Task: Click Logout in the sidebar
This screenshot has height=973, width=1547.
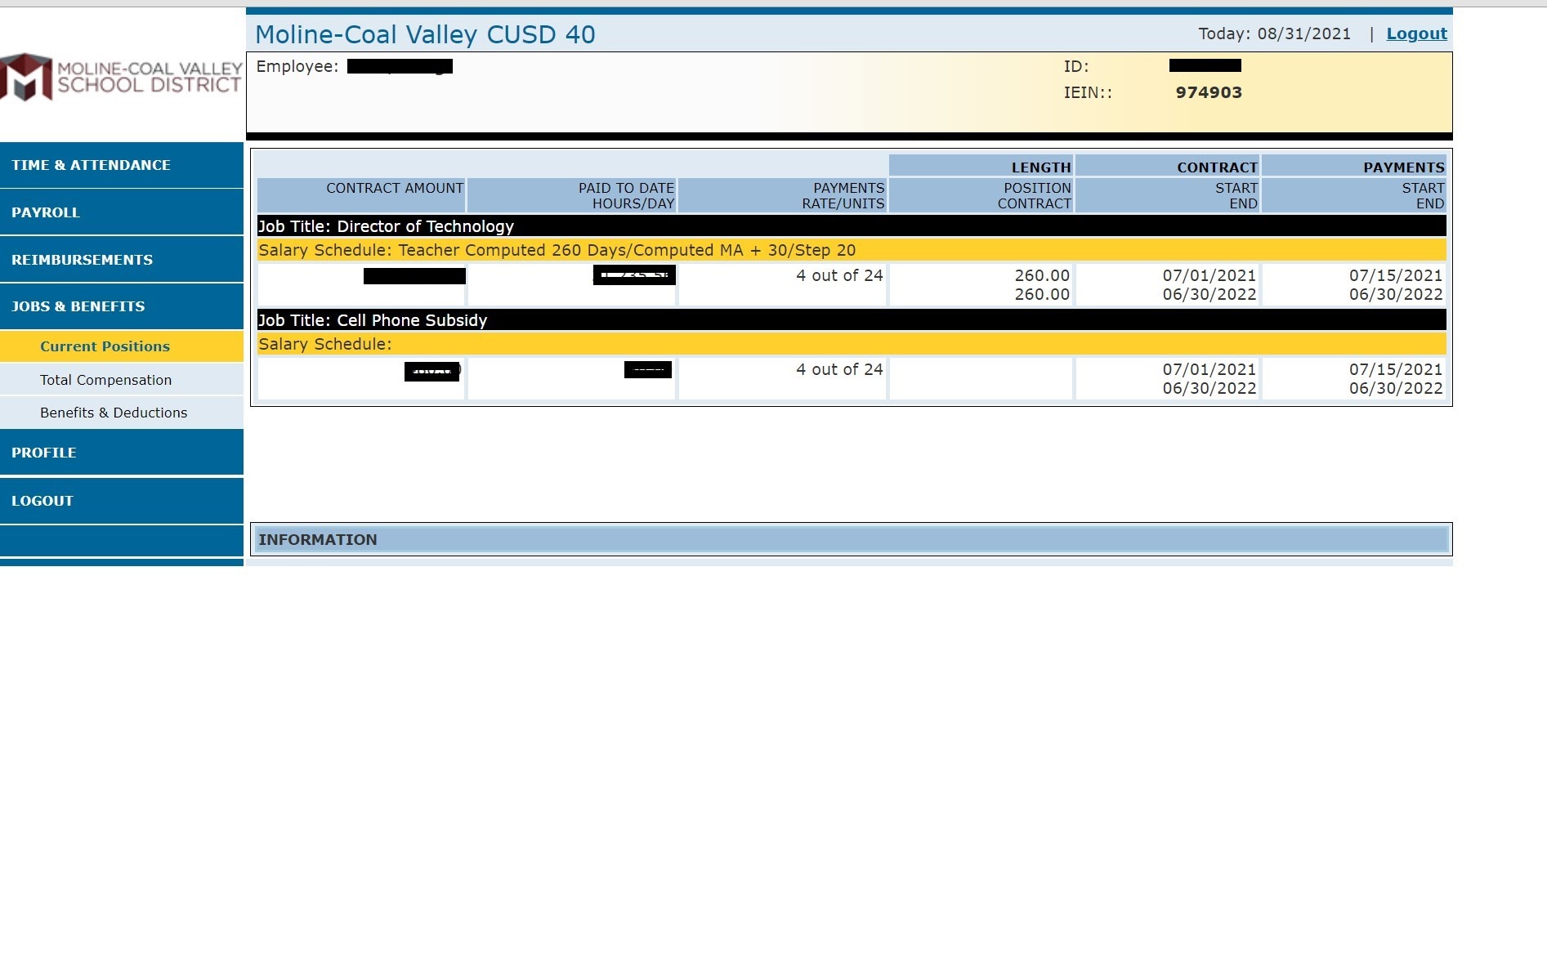Action: click(42, 501)
